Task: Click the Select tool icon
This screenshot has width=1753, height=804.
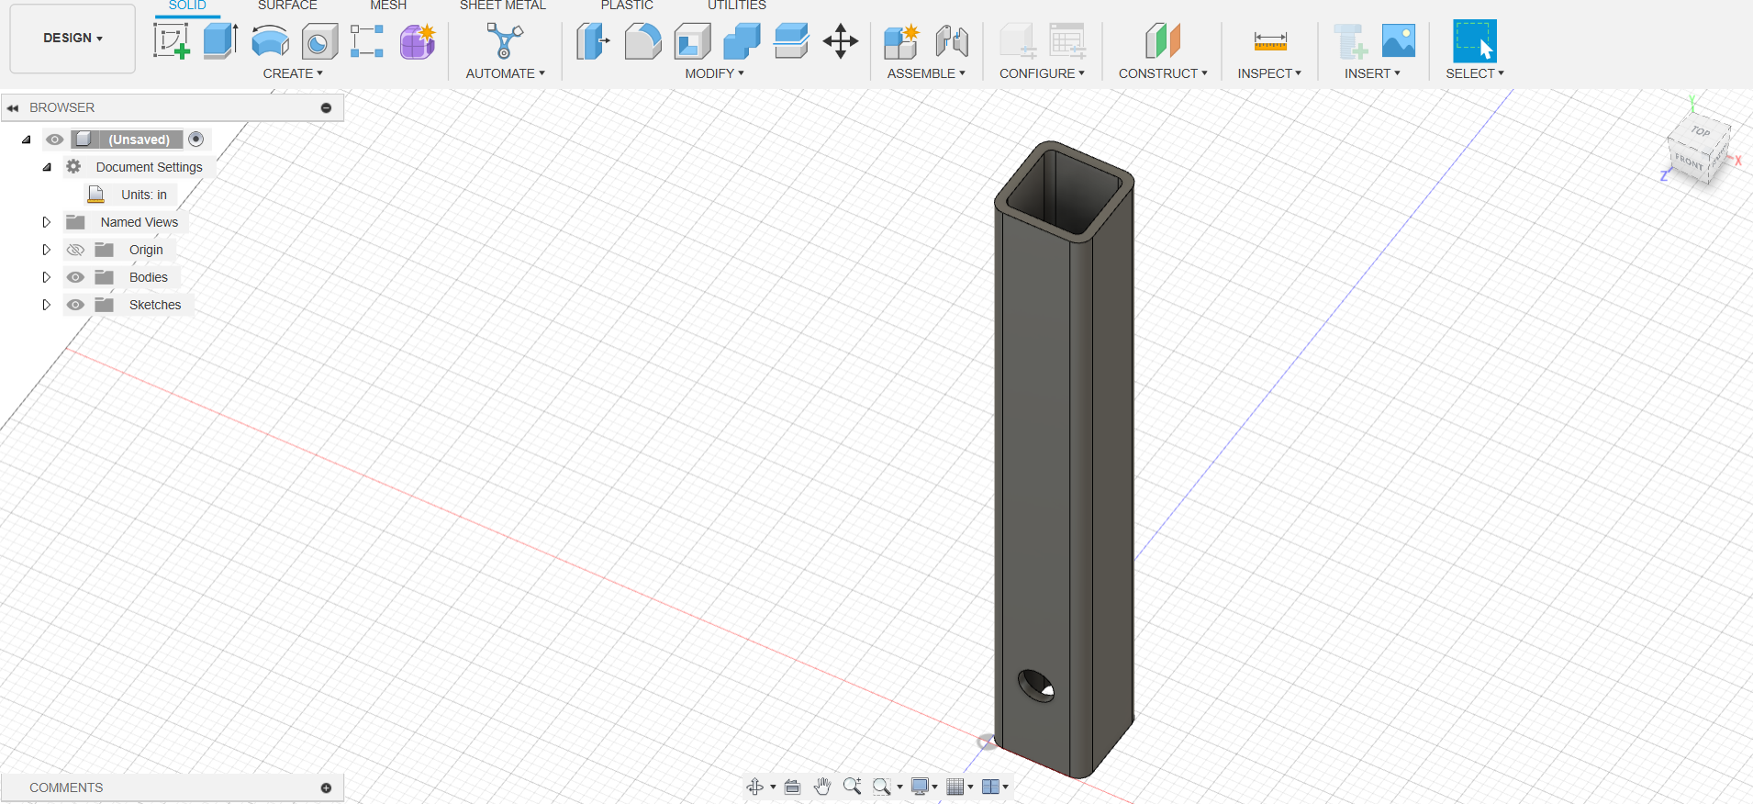Action: (x=1475, y=41)
